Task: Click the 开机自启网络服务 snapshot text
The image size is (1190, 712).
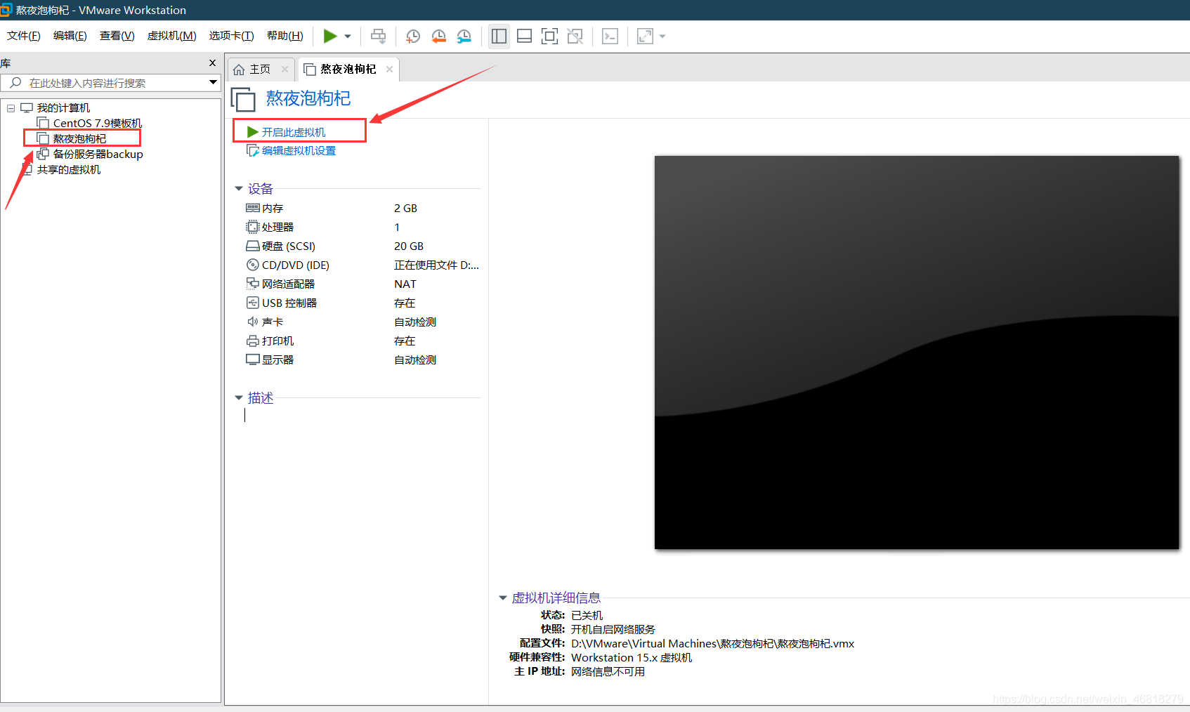Action: coord(613,630)
